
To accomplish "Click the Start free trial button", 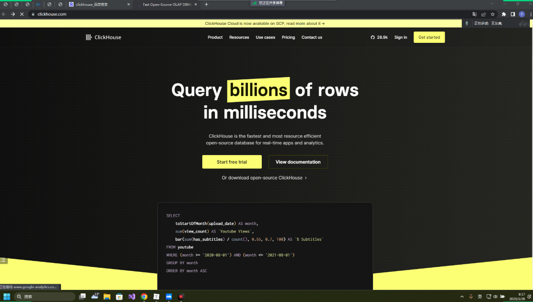I will 232,162.
